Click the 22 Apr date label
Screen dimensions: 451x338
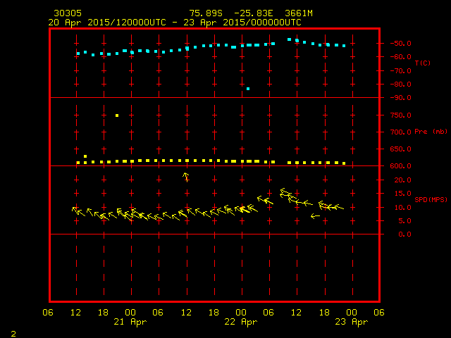coord(241,322)
